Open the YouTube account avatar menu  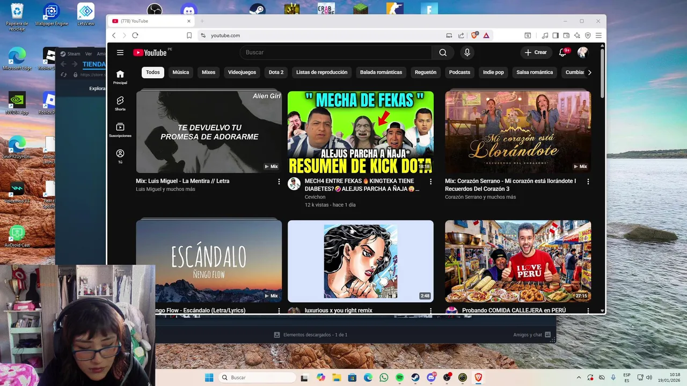(x=583, y=53)
